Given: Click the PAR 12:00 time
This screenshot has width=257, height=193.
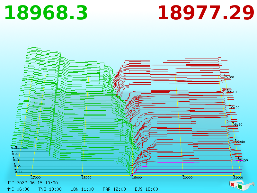Looking at the screenshot, I should (x=114, y=189).
